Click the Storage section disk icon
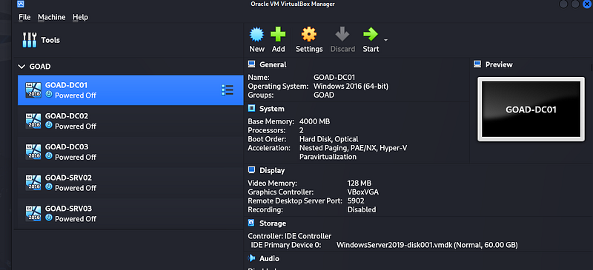The width and height of the screenshot is (593, 270). tap(251, 223)
